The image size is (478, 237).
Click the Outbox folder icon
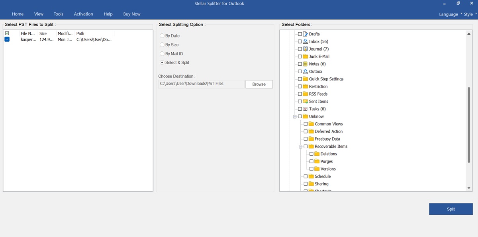[306, 71]
